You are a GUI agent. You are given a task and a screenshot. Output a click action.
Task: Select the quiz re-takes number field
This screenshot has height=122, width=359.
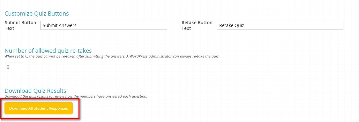click(14, 67)
